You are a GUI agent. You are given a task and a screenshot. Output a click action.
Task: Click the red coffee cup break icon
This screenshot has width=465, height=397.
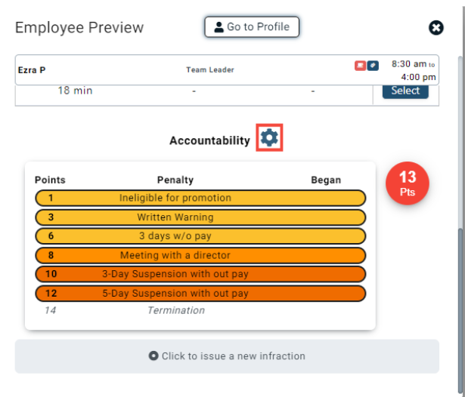(x=361, y=66)
